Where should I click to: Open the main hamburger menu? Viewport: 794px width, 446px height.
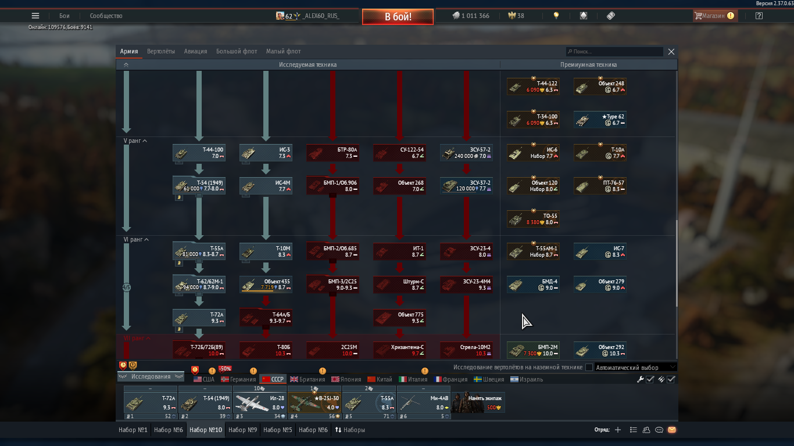point(35,16)
